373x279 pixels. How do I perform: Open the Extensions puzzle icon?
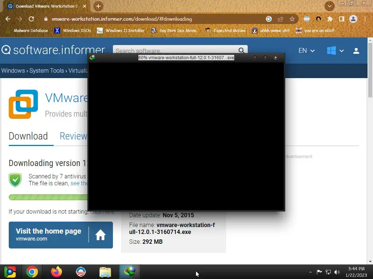330,19
